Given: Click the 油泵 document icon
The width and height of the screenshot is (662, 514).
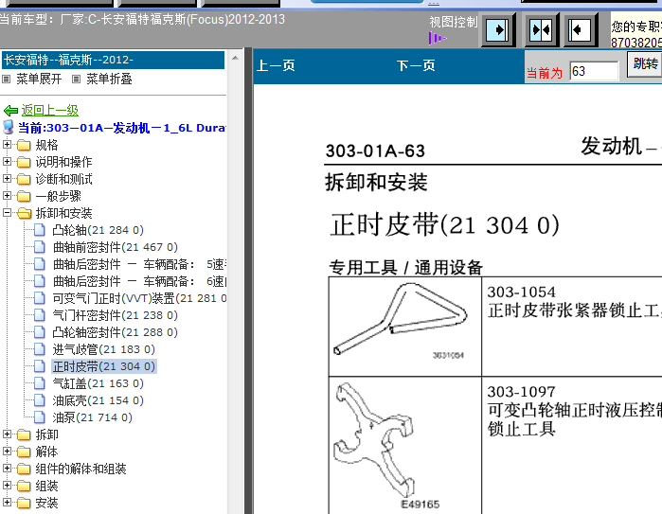Looking at the screenshot, I should [40, 417].
